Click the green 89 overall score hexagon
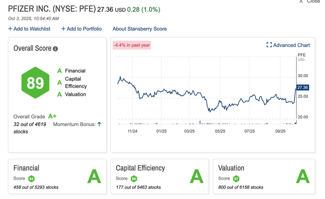Viewport: 325px width, 199px height. coord(35,83)
